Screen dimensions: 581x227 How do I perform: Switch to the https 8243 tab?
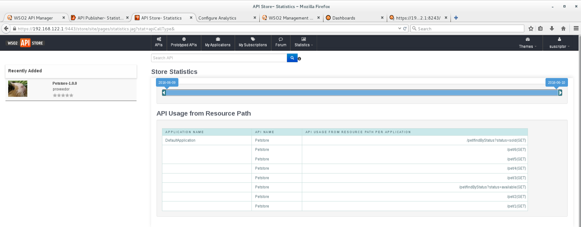click(x=418, y=18)
